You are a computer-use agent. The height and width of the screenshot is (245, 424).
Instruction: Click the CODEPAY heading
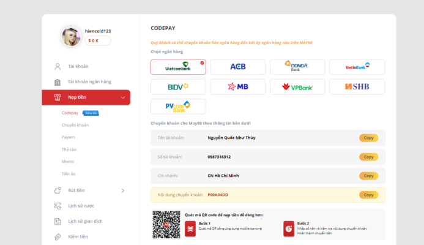[163, 28]
